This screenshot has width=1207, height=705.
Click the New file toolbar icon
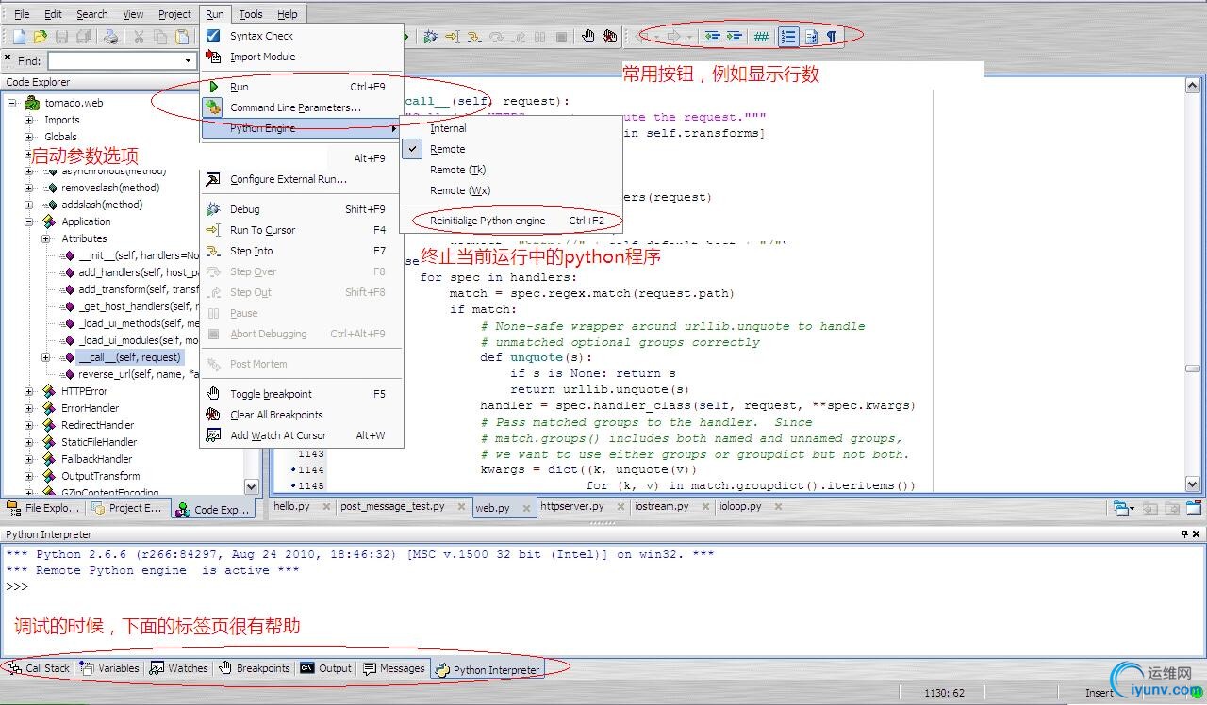pos(19,37)
